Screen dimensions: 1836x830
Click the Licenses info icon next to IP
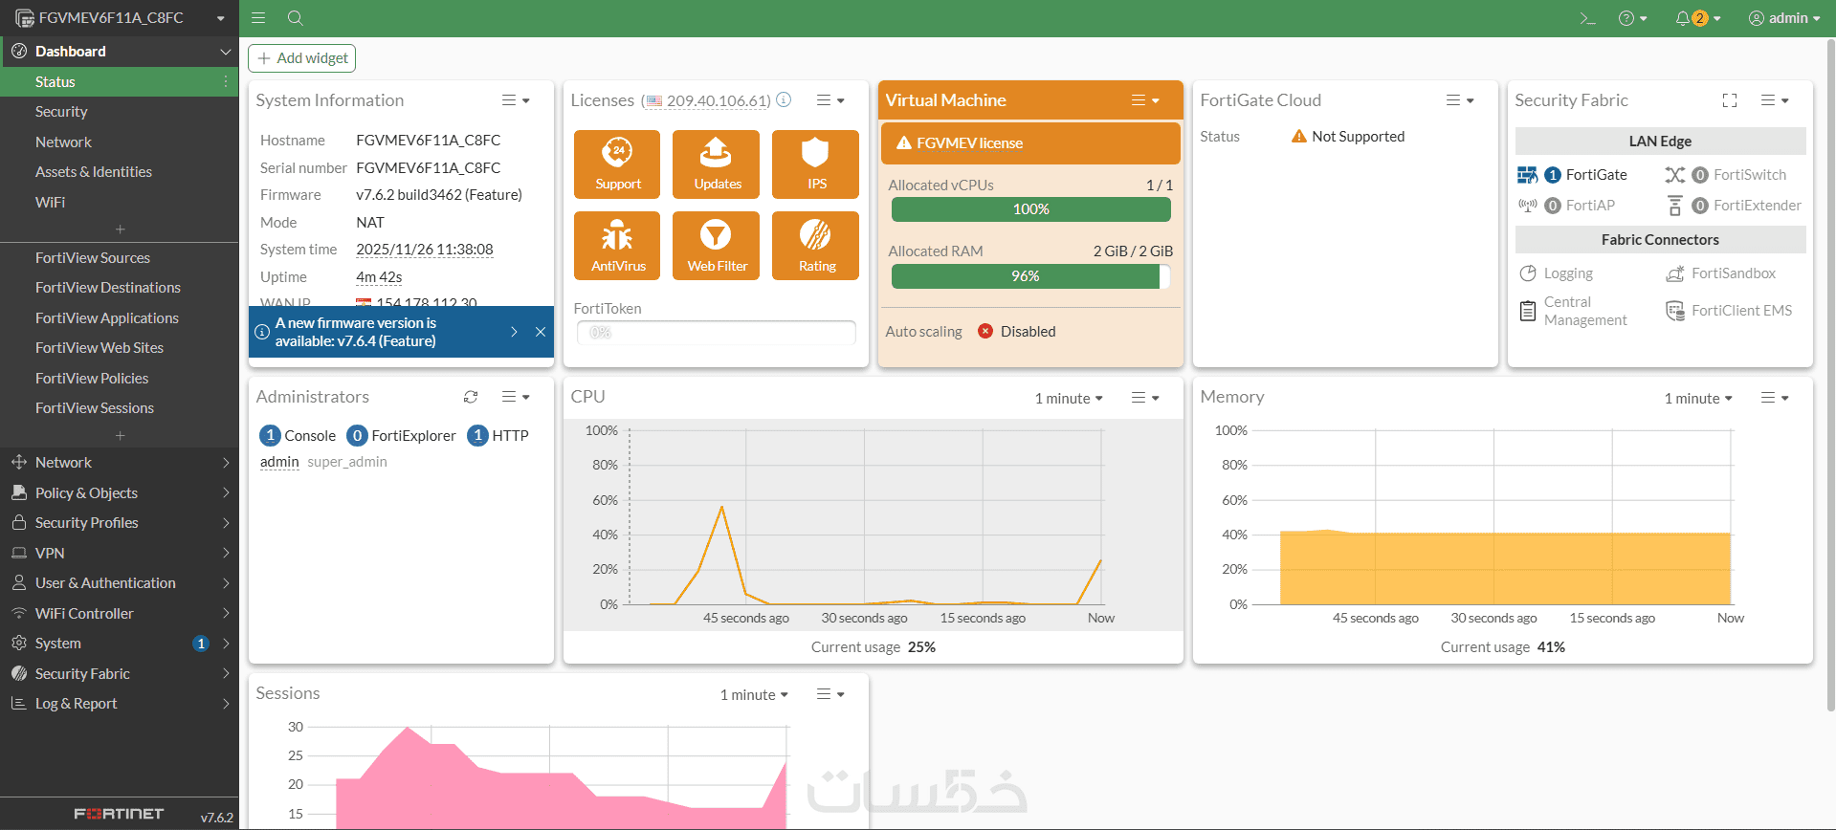tap(784, 99)
